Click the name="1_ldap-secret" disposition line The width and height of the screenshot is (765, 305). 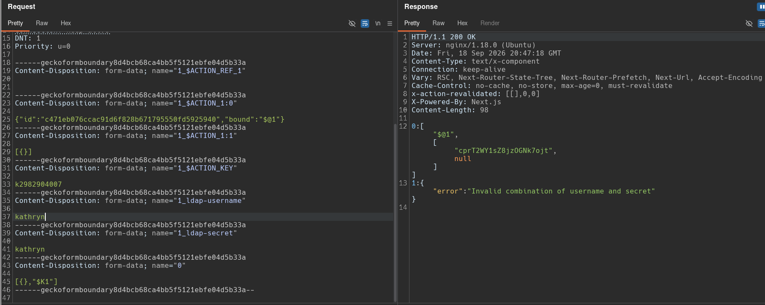[x=126, y=233]
